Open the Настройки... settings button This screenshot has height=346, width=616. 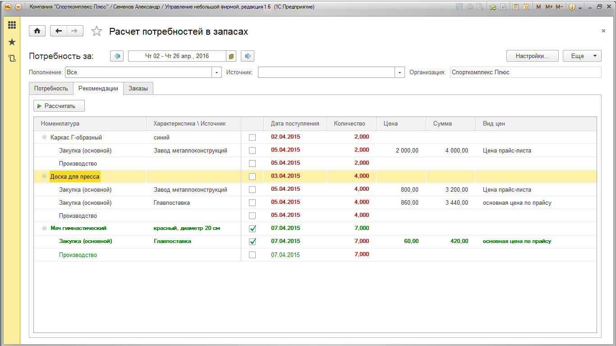pyautogui.click(x=532, y=56)
